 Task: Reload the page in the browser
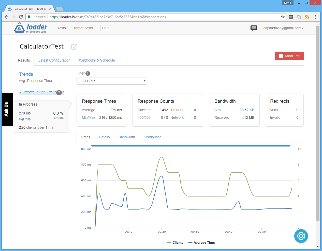point(21,17)
